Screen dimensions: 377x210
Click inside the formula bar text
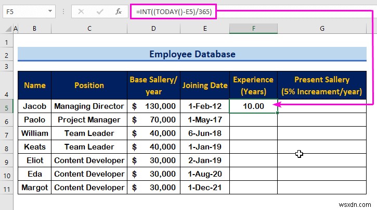(x=174, y=11)
